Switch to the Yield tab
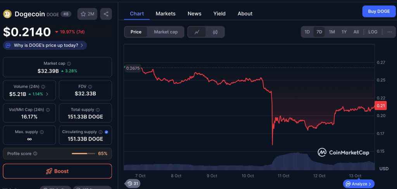397x189 pixels. coord(219,14)
